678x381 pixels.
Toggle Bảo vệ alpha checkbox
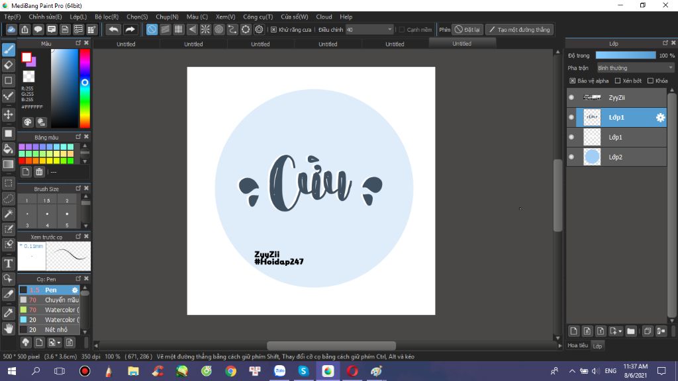pos(573,81)
